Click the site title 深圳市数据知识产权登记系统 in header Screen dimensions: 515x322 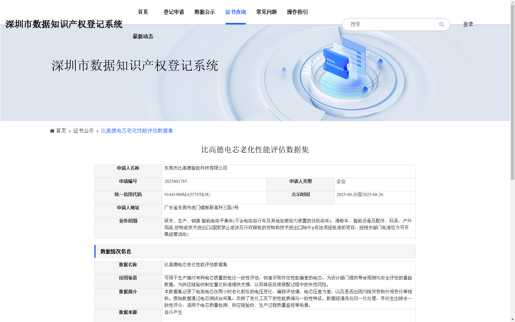64,24
